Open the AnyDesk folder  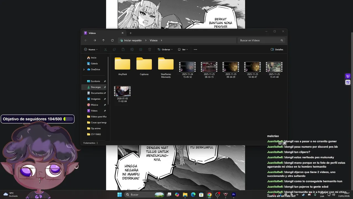(x=122, y=66)
